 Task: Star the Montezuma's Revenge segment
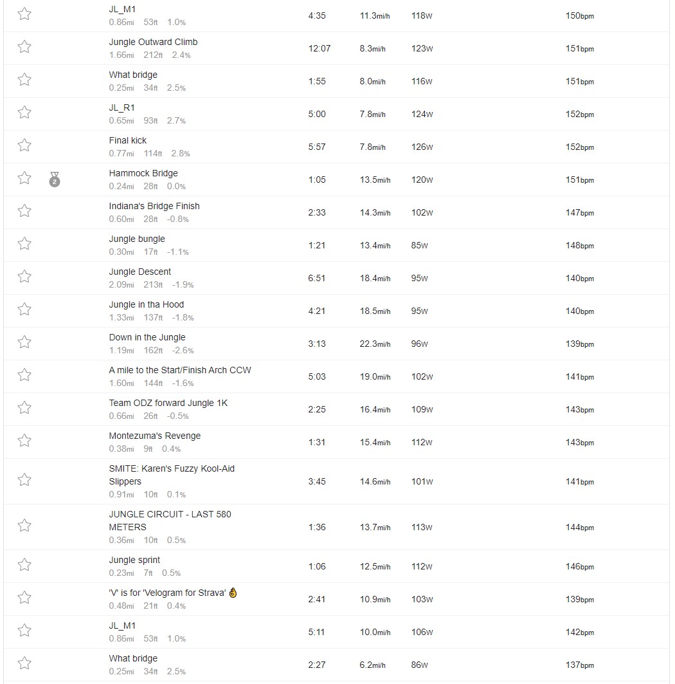(24, 441)
